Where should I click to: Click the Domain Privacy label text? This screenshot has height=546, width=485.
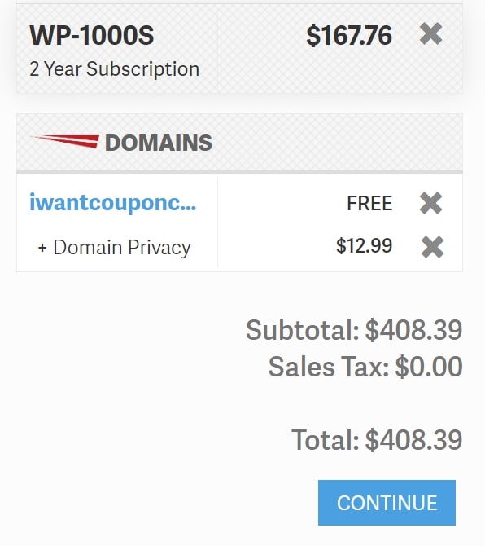tap(122, 248)
